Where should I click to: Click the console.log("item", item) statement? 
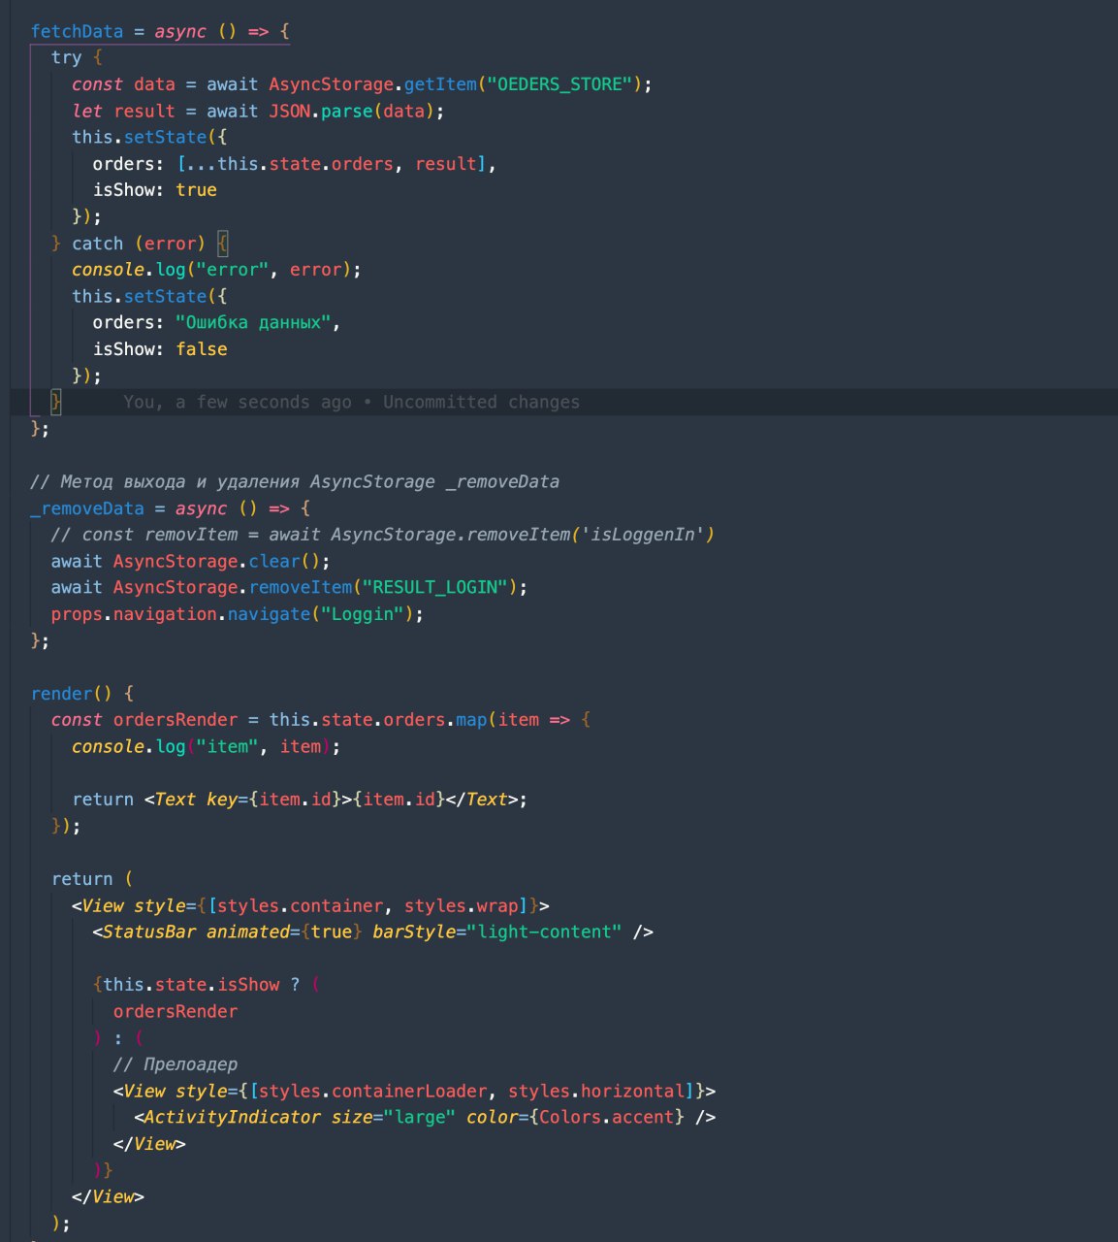(x=207, y=746)
